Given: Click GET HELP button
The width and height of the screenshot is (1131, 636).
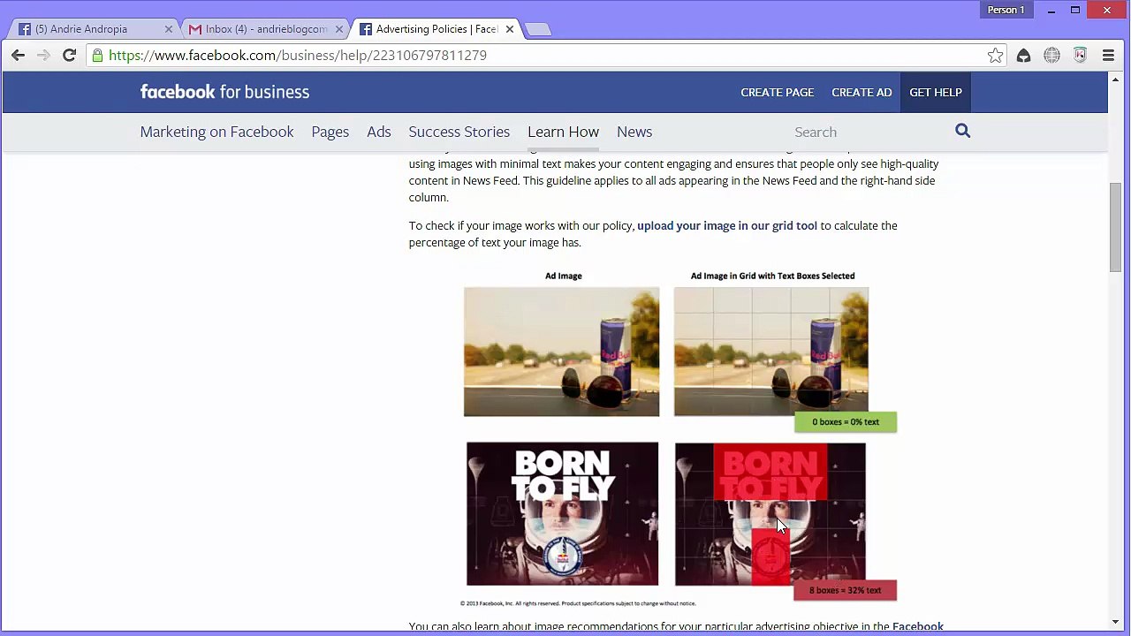Looking at the screenshot, I should [x=936, y=92].
